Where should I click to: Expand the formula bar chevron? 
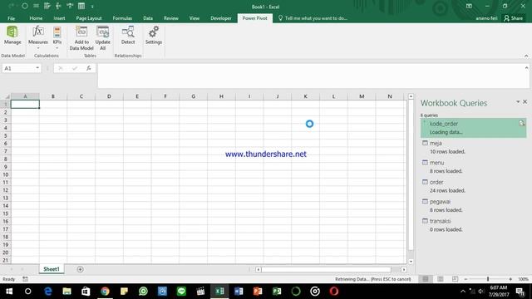[526, 68]
